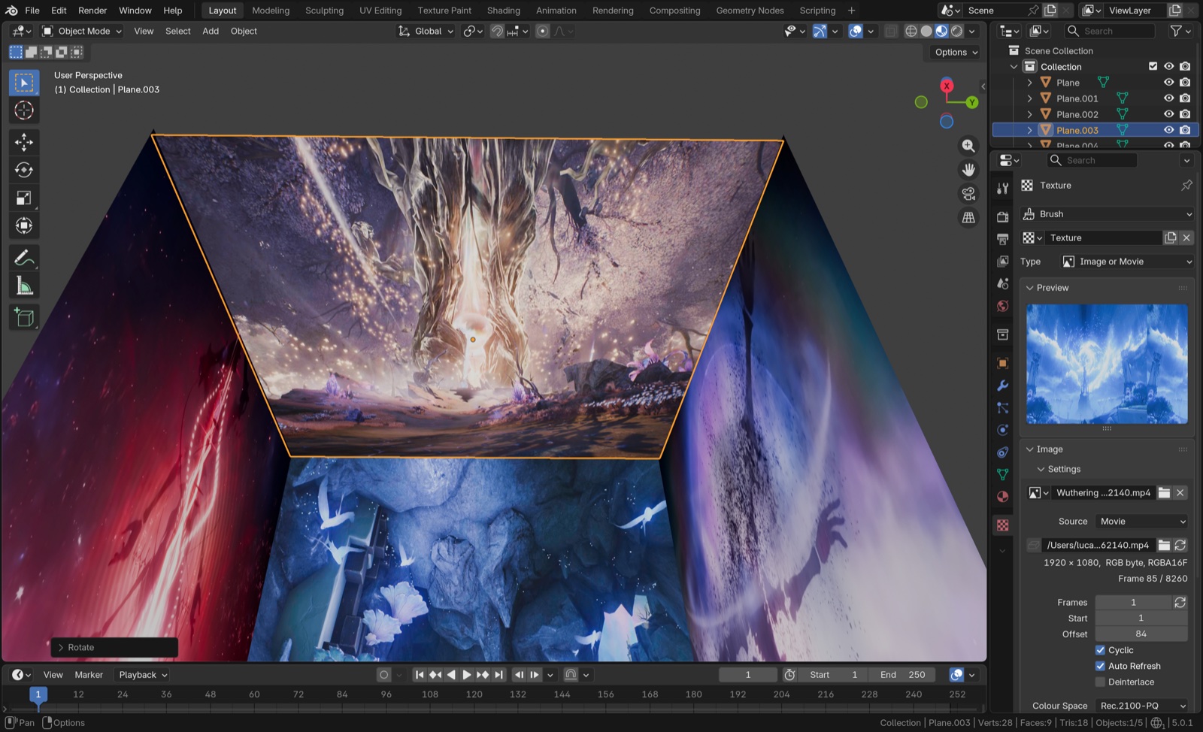The image size is (1203, 732).
Task: Open the texture Type dropdown
Action: pos(1126,262)
